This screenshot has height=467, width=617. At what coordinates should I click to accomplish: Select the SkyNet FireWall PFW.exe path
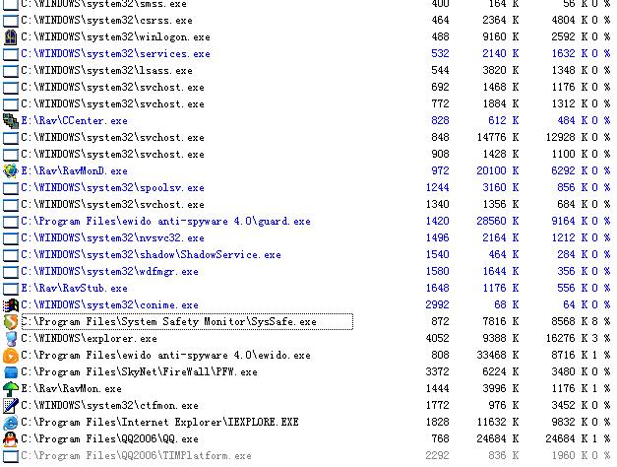click(x=140, y=372)
